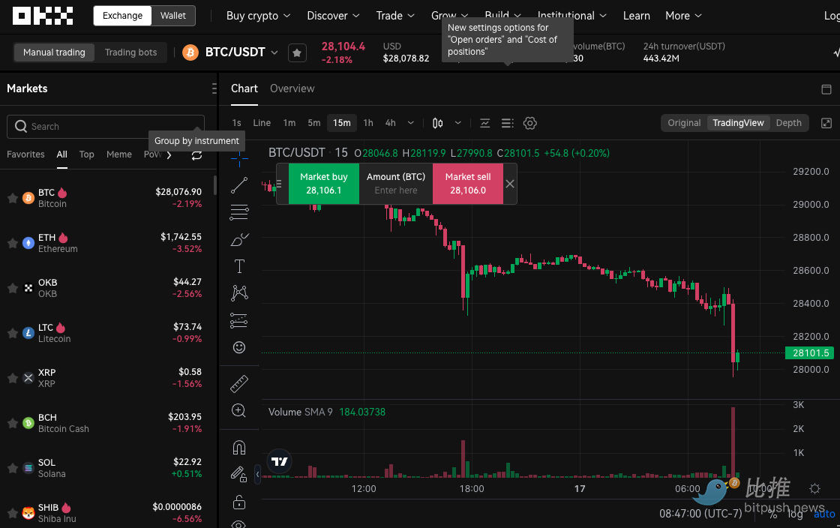Viewport: 840px width, 528px height.
Task: Expand the More menu
Action: click(x=683, y=16)
